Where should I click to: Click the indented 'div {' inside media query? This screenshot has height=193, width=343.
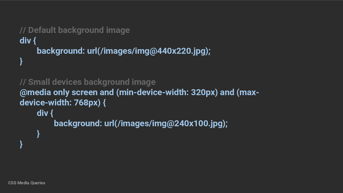(45, 113)
